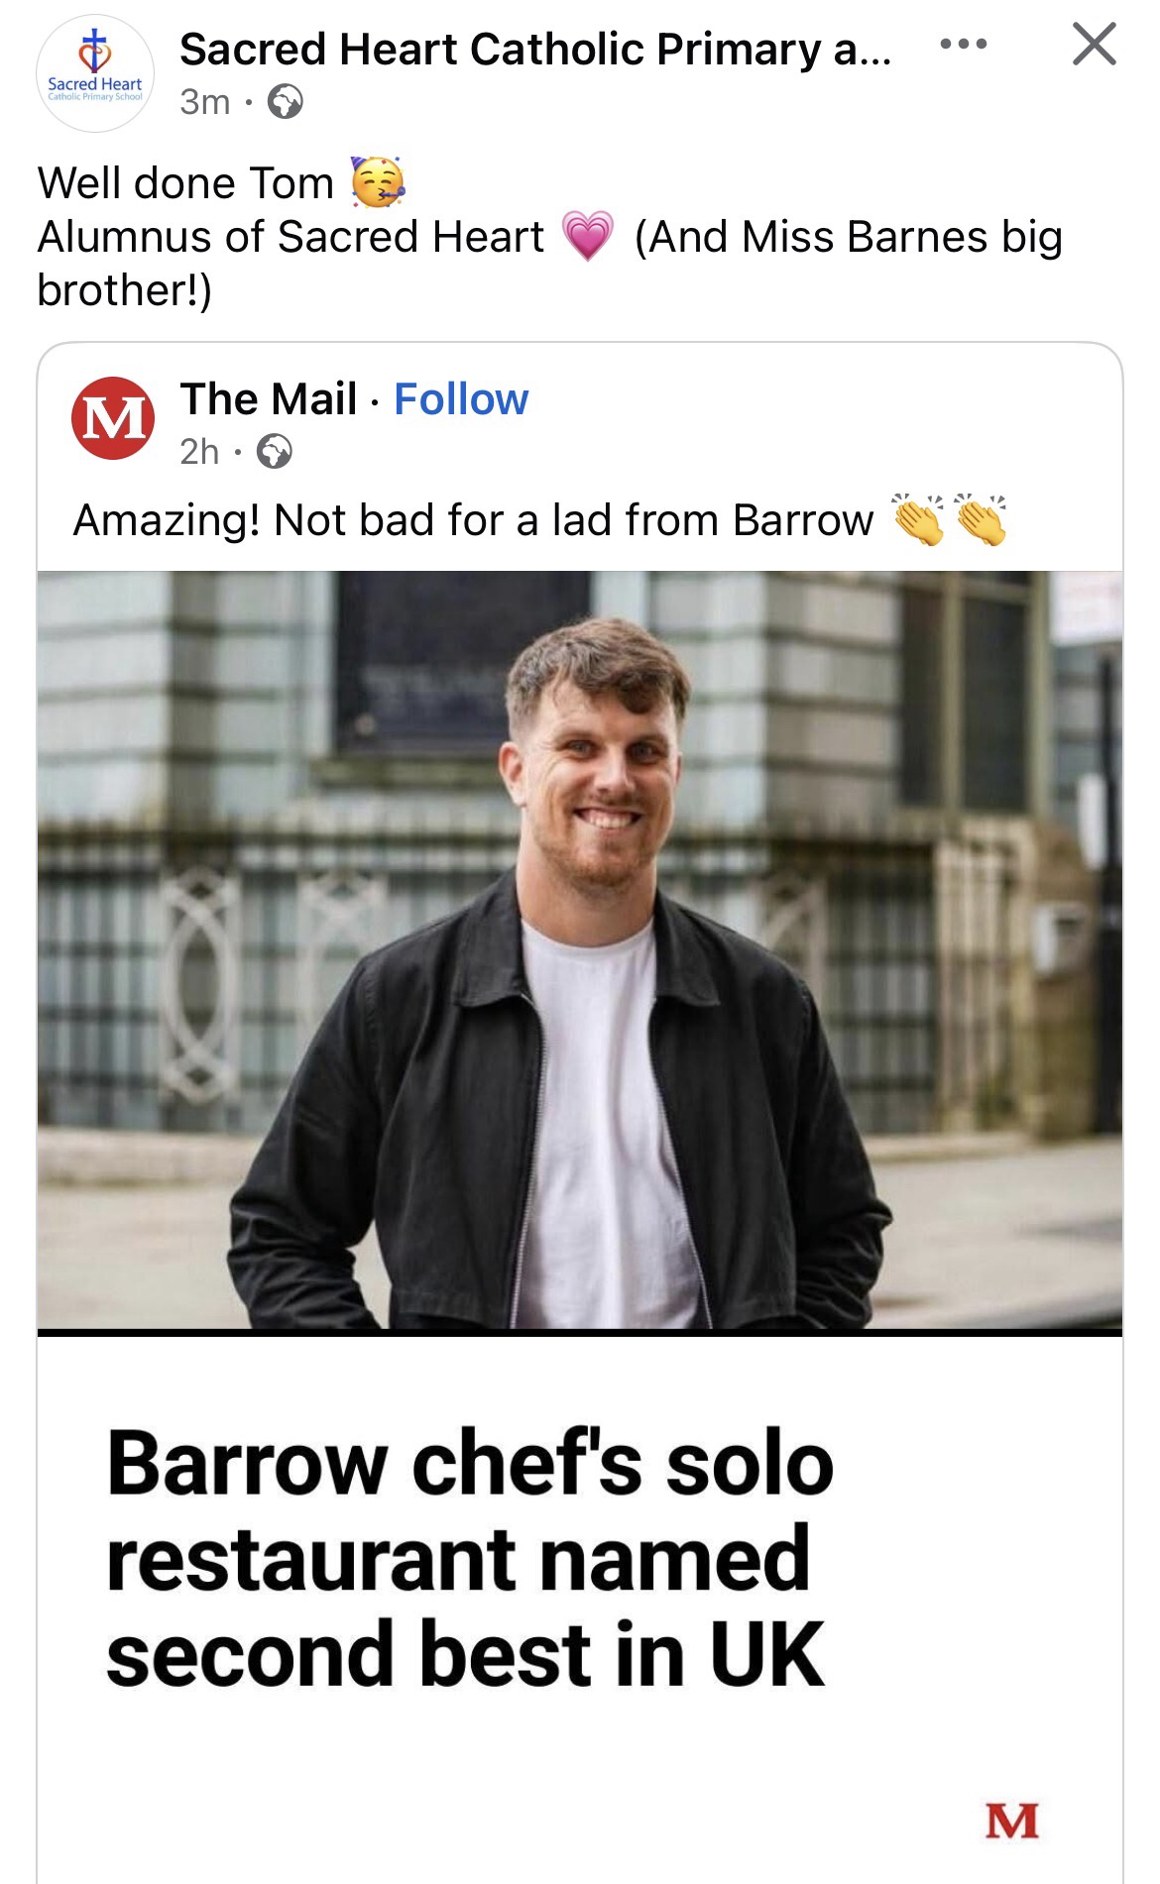Open the Barrow chef's solo restaurant headline
1160x1884 pixels.
470,1559
